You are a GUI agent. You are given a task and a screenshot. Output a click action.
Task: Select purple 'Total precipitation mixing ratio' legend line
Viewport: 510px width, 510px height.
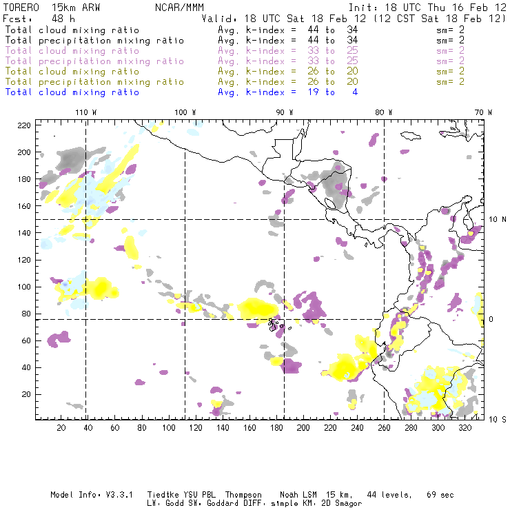94,61
